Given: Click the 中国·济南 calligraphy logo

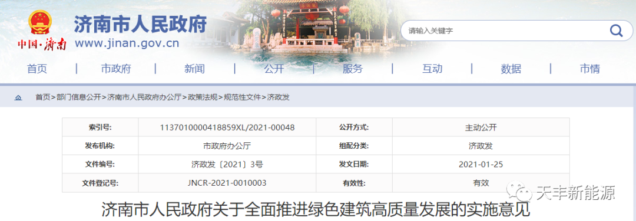Looking at the screenshot, I should (x=42, y=43).
